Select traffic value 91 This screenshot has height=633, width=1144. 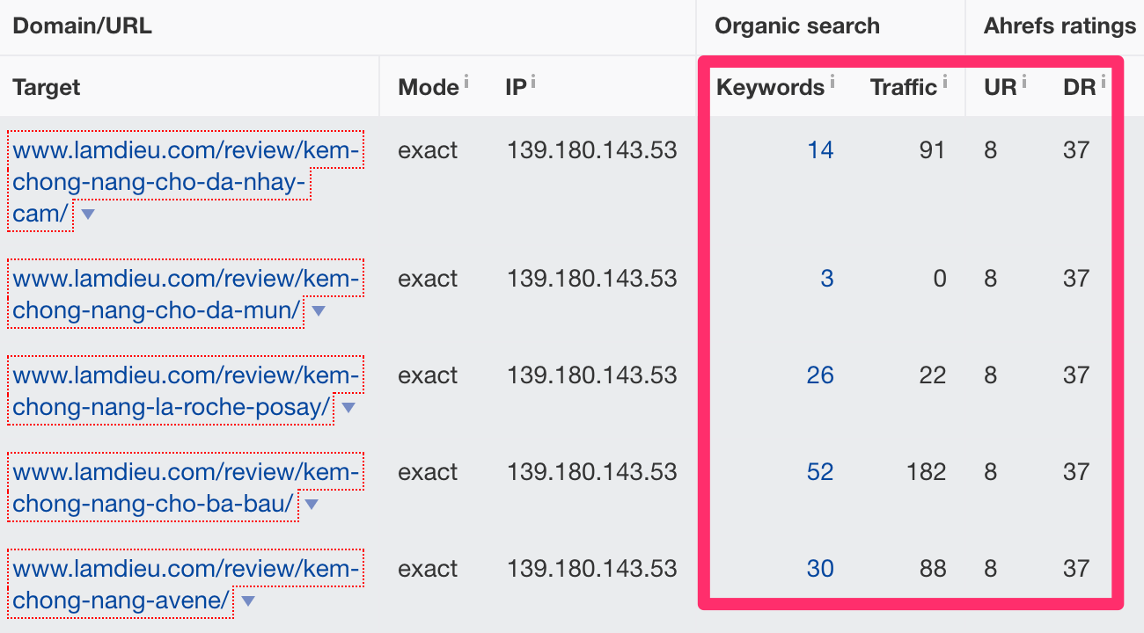(x=932, y=150)
